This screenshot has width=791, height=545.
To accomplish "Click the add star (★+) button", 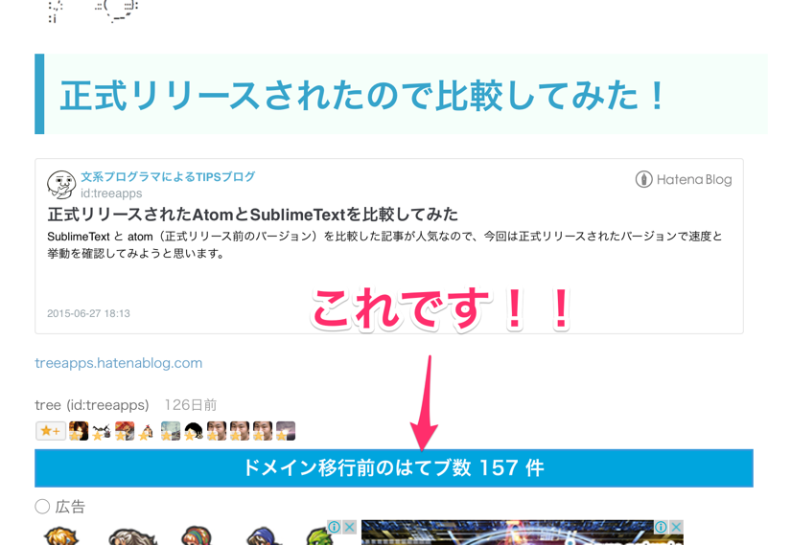I will pos(51,431).
